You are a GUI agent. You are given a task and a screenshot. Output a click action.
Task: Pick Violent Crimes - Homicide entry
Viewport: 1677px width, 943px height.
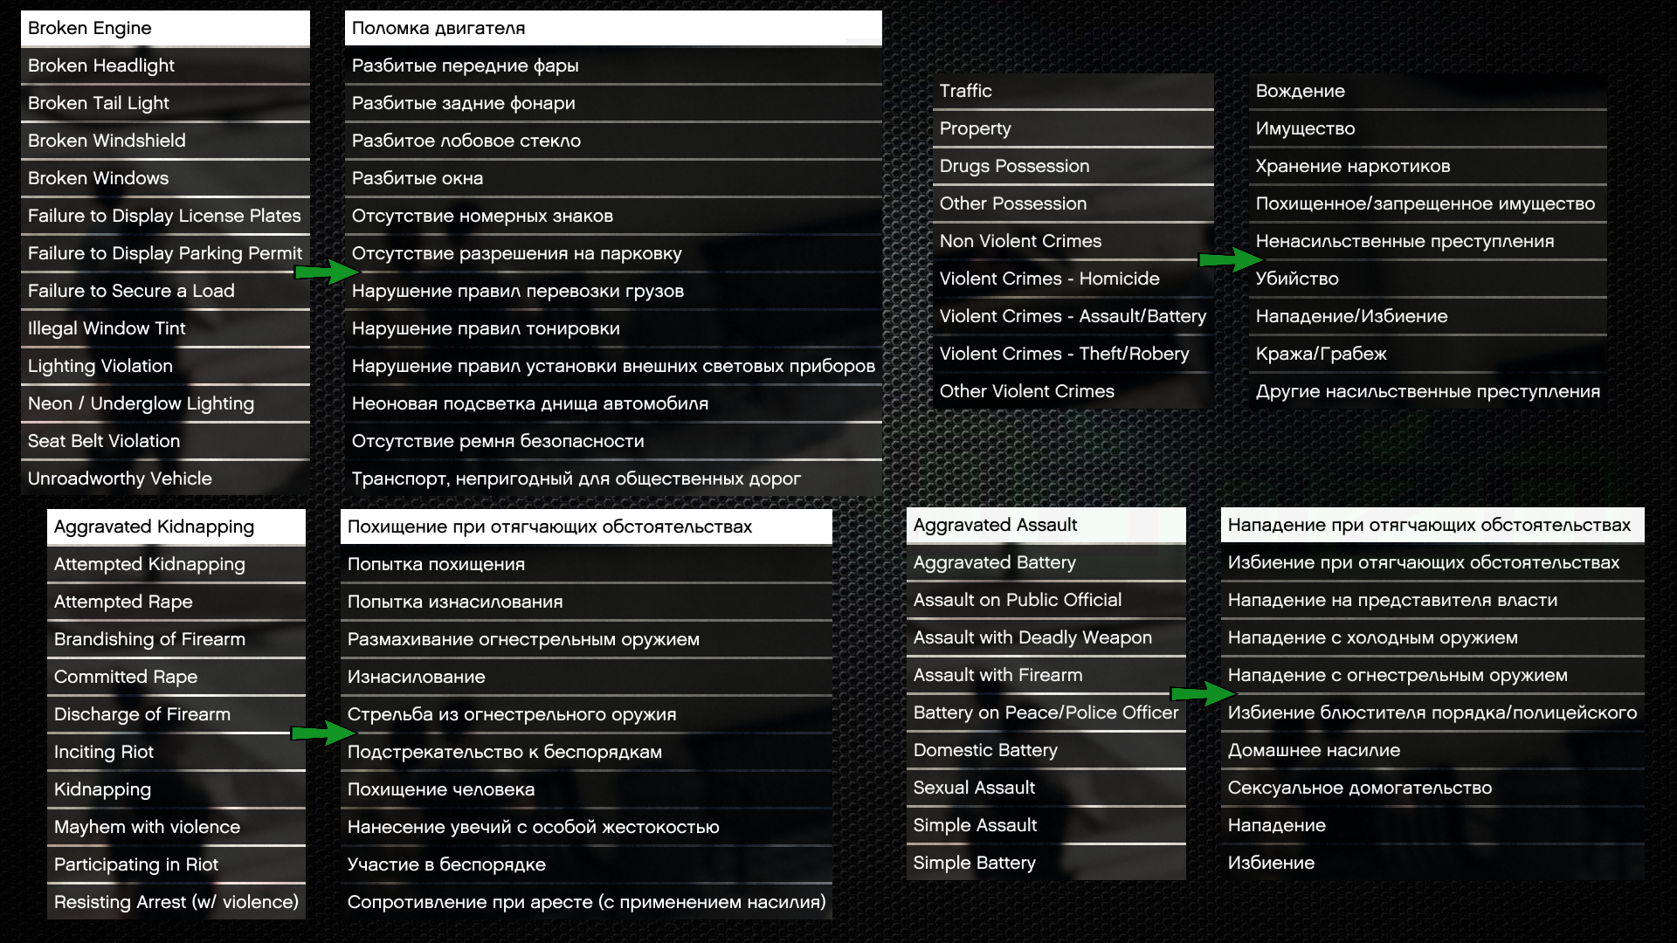(1073, 279)
